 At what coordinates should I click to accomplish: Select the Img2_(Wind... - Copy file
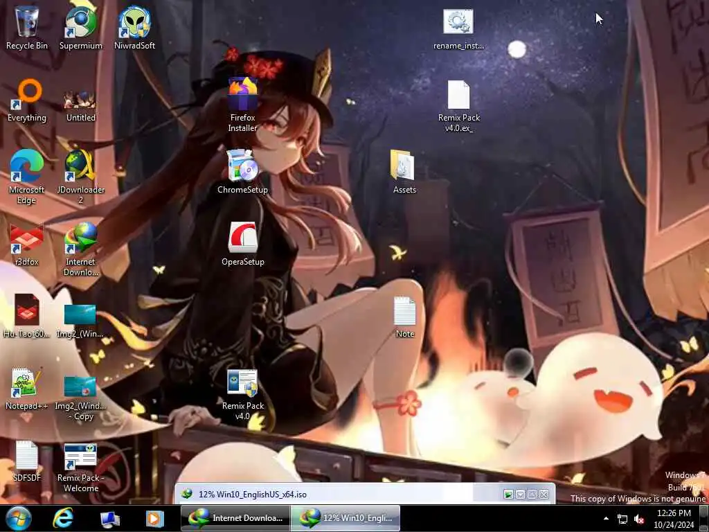point(80,398)
